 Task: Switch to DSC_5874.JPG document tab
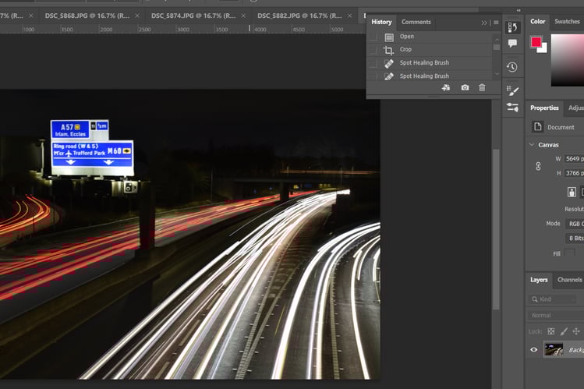click(193, 16)
